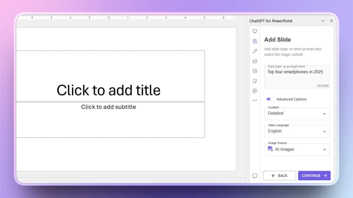
Task: Open the more options ellipsis icon
Action: tap(255, 100)
